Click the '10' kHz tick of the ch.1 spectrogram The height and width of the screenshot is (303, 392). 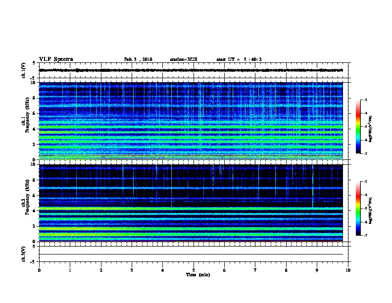pyautogui.click(x=34, y=83)
